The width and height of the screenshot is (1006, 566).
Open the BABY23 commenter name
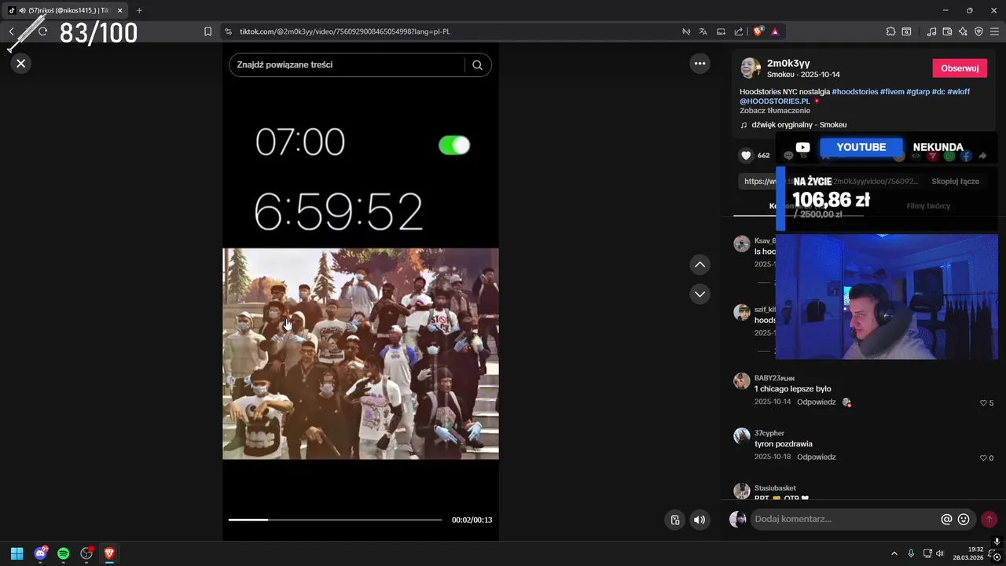tap(774, 378)
